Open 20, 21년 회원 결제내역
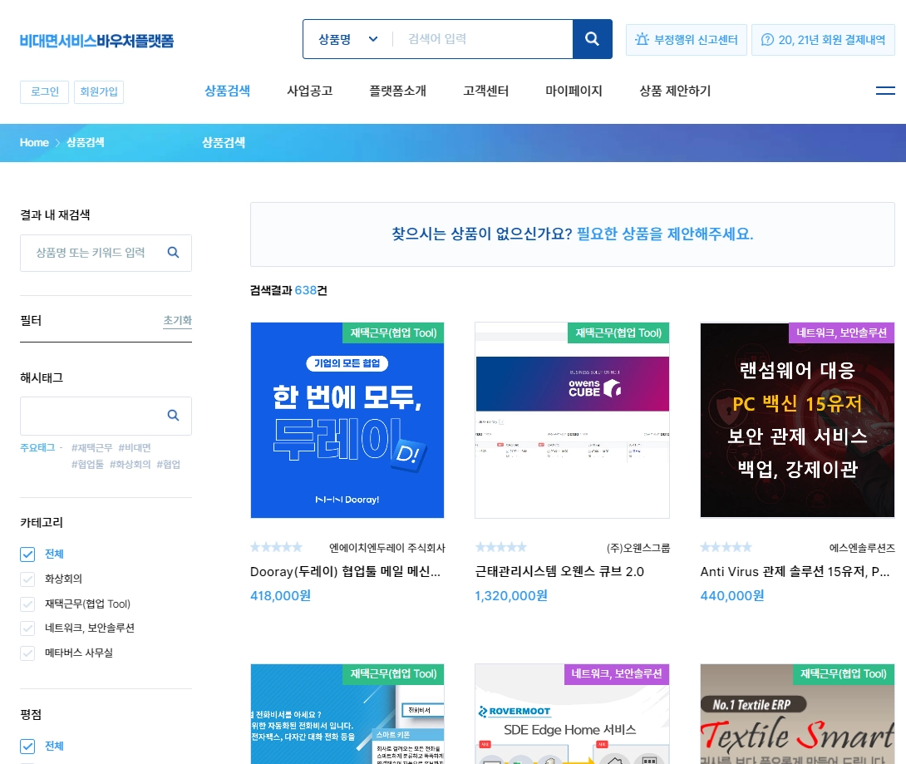Image resolution: width=906 pixels, height=764 pixels. [x=824, y=39]
